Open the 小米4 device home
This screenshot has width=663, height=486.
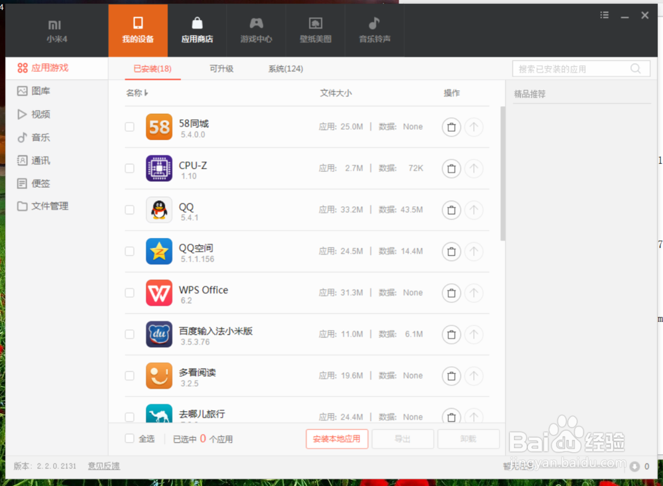coord(56,31)
